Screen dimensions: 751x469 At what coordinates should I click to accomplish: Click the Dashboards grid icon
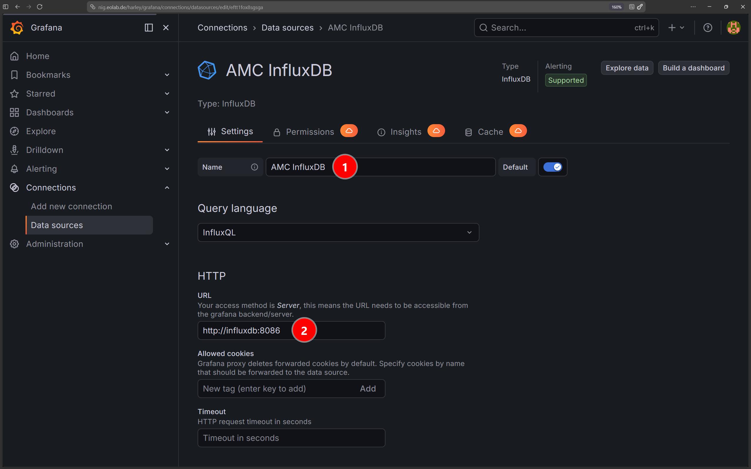point(14,112)
